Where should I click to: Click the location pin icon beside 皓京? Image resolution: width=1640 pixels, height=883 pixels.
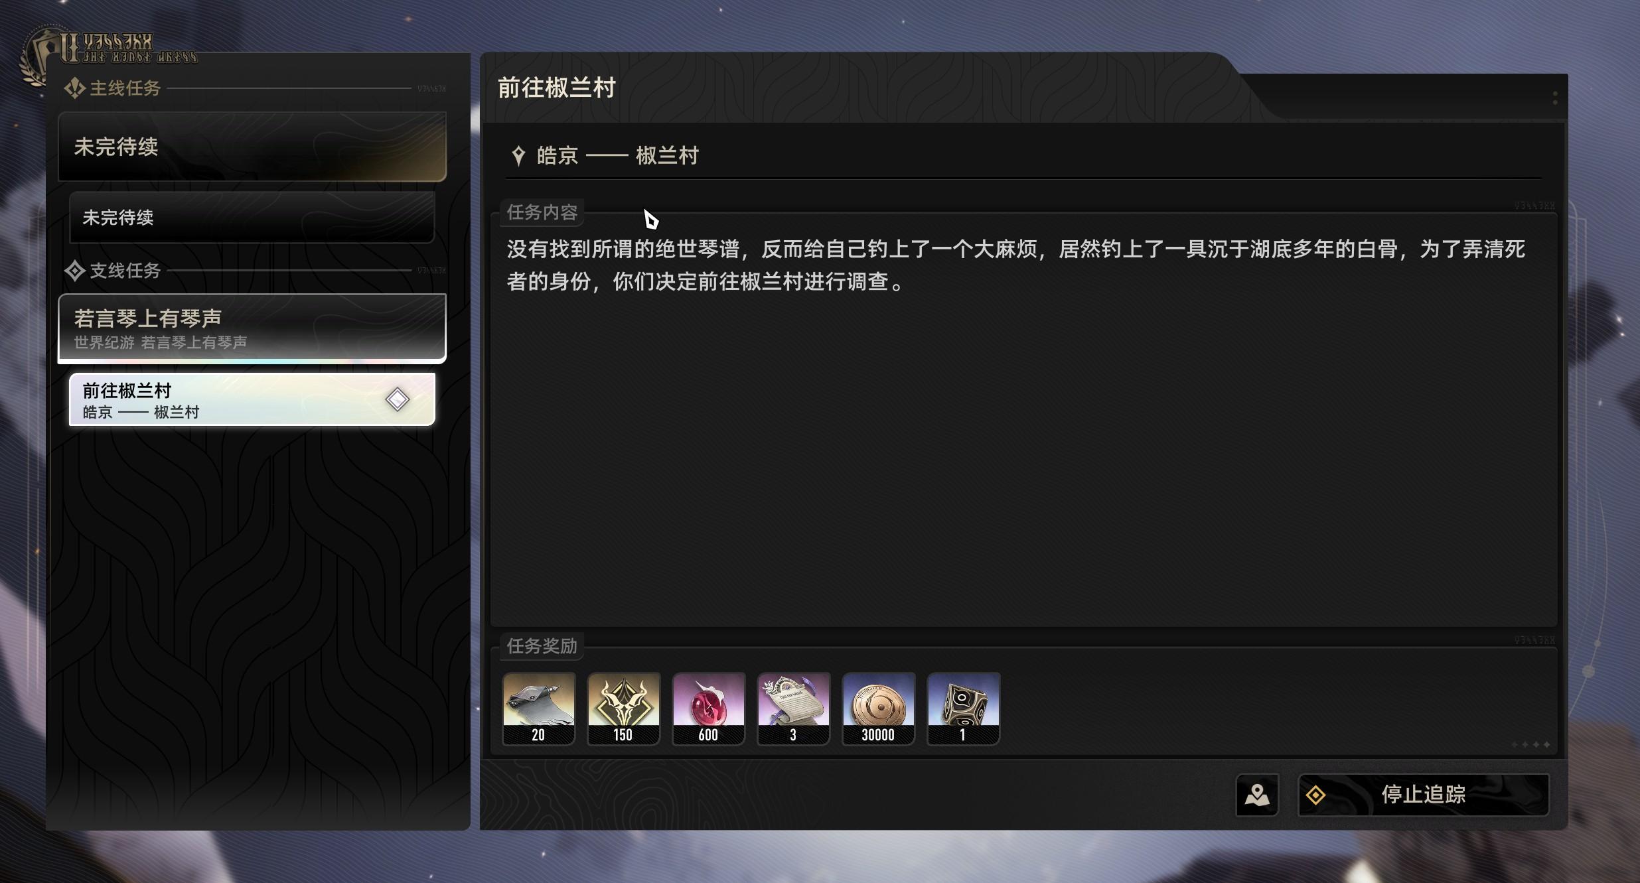tap(518, 156)
